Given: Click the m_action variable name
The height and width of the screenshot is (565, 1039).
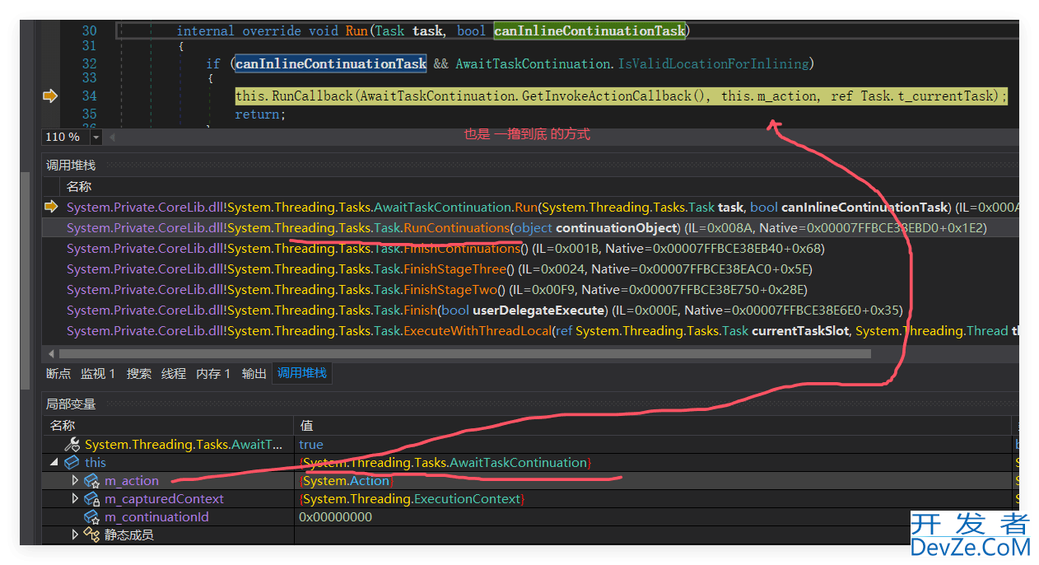Looking at the screenshot, I should click(x=132, y=481).
